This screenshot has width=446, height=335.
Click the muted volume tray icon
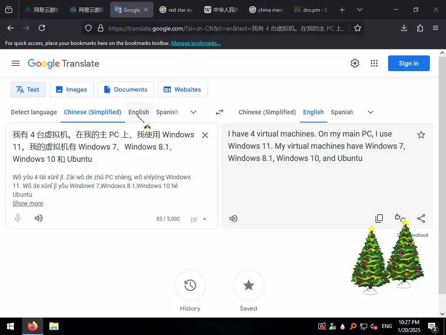tap(374, 326)
